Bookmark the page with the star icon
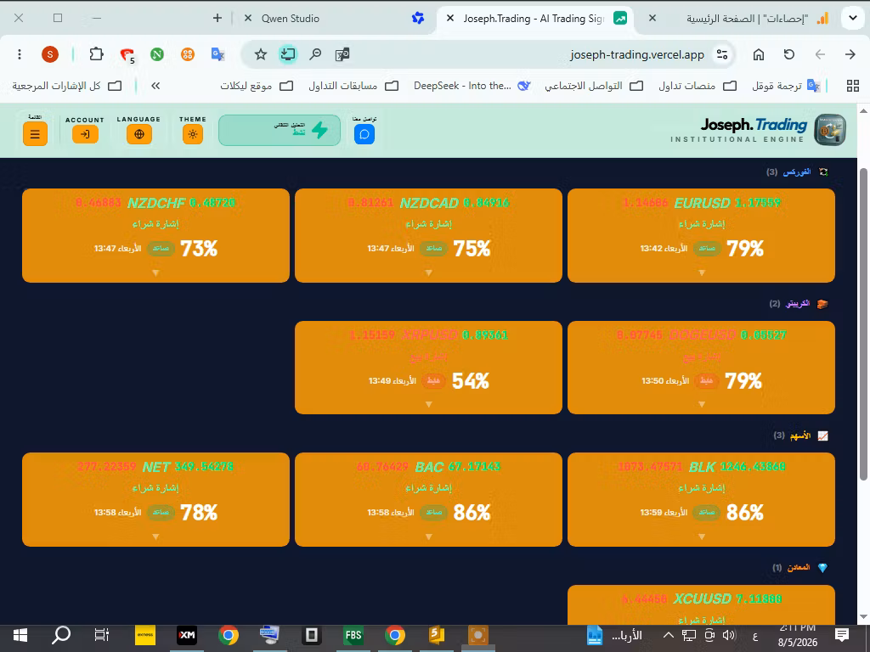 point(260,54)
